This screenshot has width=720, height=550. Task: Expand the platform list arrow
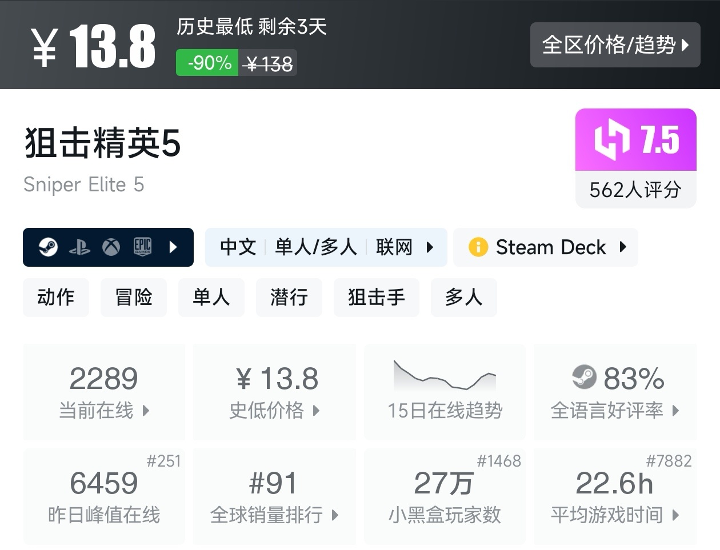pos(174,247)
